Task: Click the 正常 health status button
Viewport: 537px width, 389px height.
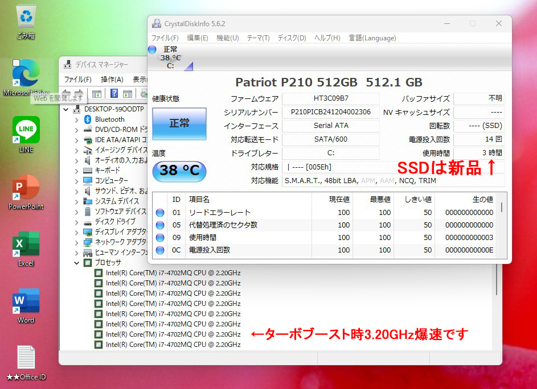Action: click(179, 123)
